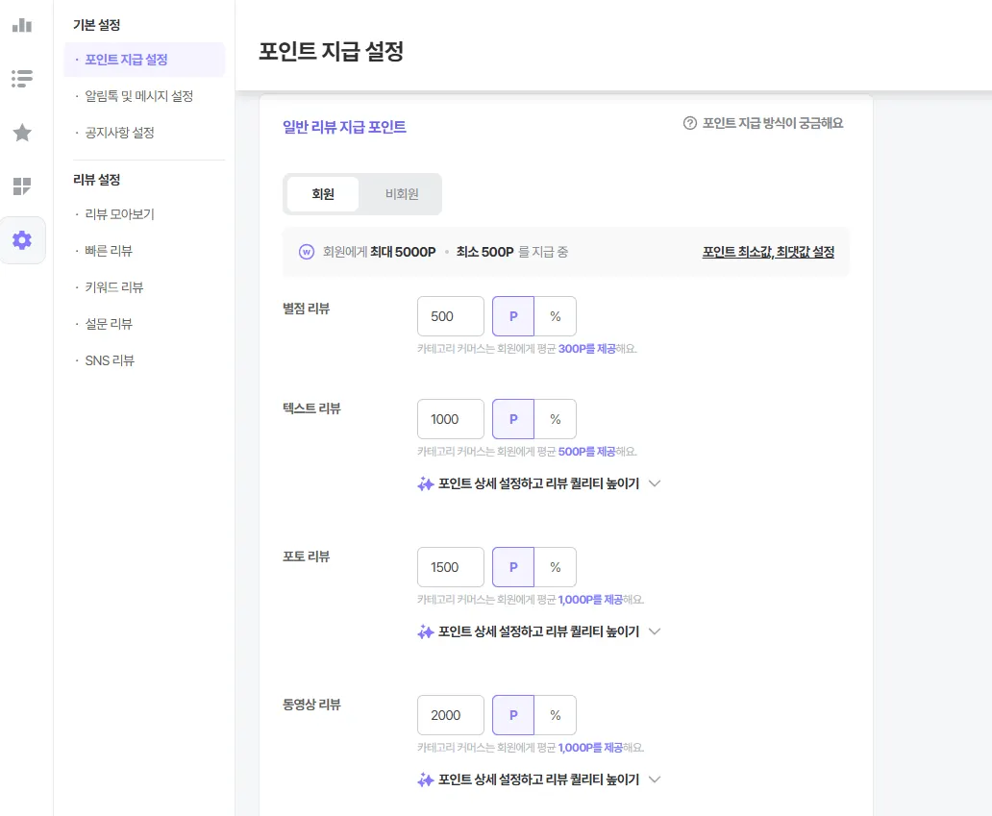Click the 동영상 리뷰 points input field
Viewport: 992px width, 816px height.
tap(450, 715)
